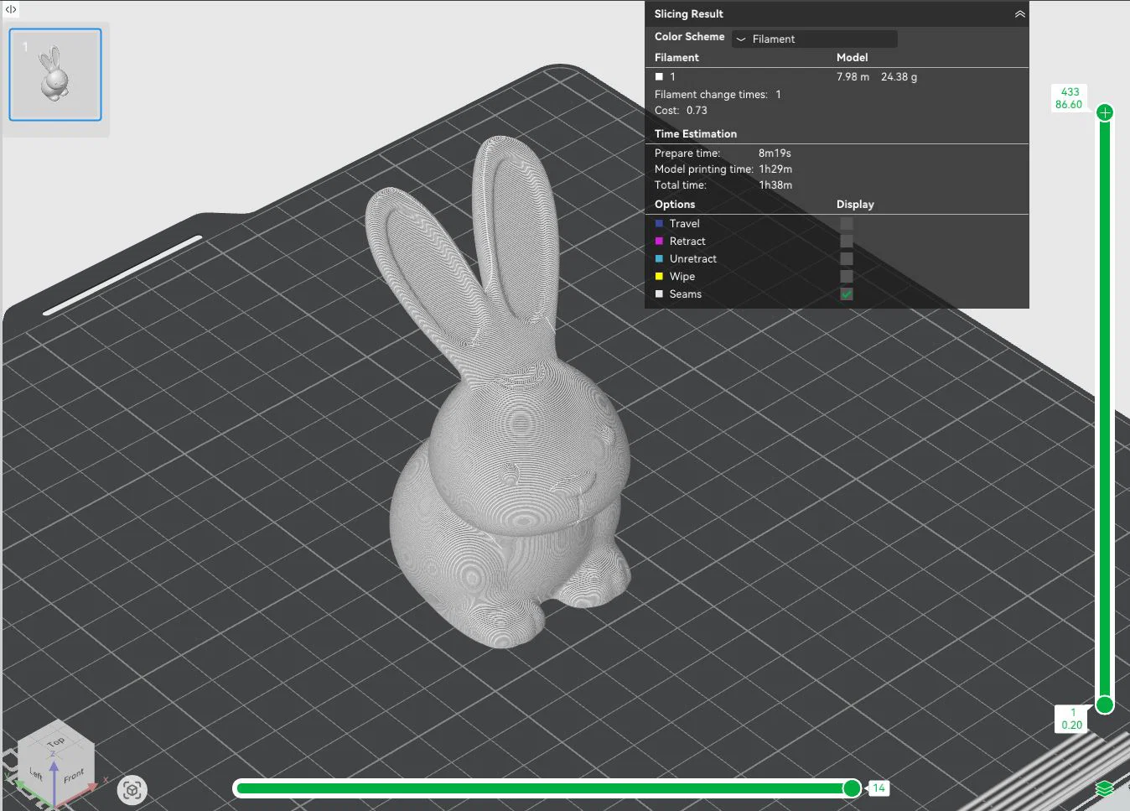Click the top handle of the layer slider
This screenshot has width=1130, height=811.
tap(1105, 112)
